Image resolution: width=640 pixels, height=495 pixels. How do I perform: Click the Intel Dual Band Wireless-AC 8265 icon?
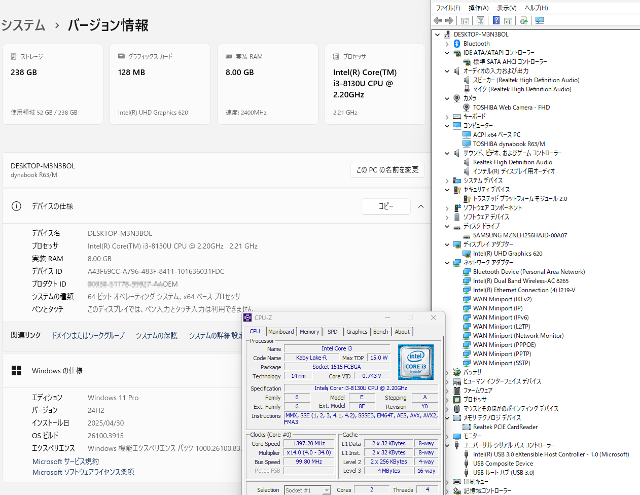tap(467, 281)
